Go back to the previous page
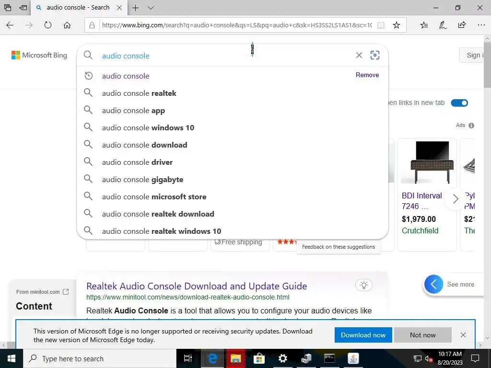 (10, 25)
